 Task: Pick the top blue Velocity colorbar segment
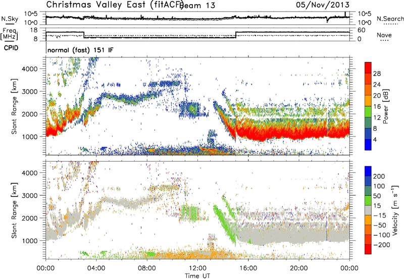[368, 171]
